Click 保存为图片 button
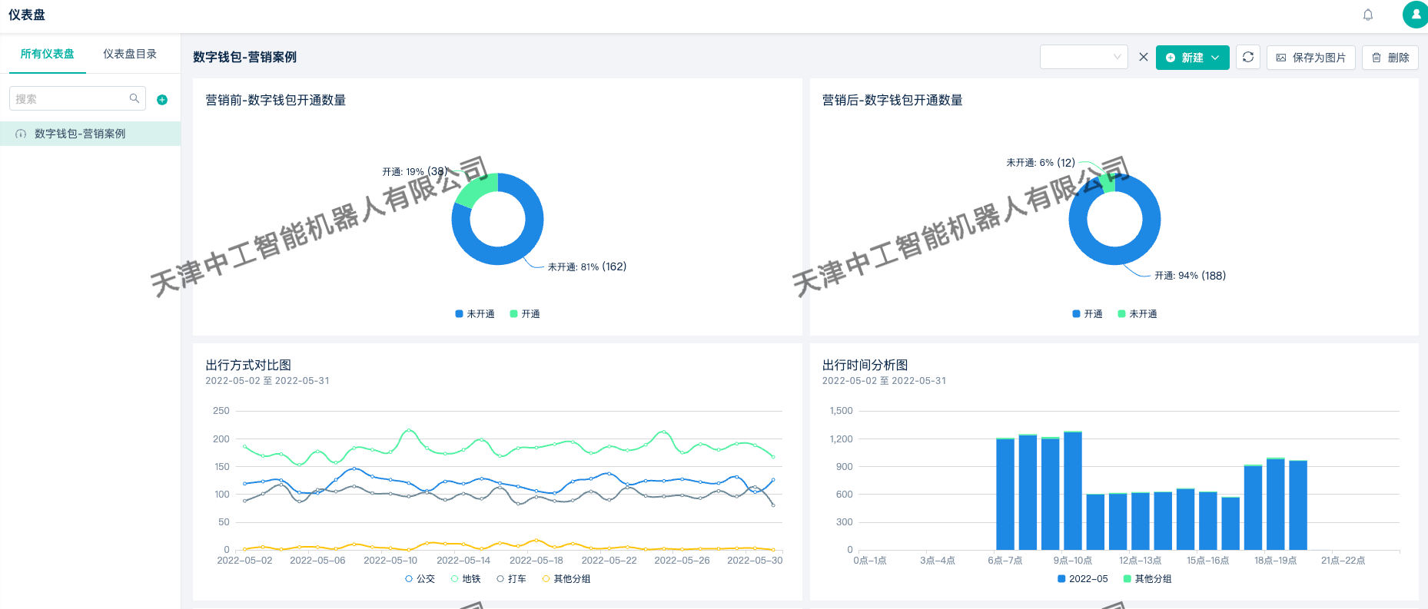 tap(1311, 58)
